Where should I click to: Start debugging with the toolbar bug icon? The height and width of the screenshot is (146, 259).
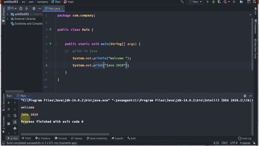213,2
